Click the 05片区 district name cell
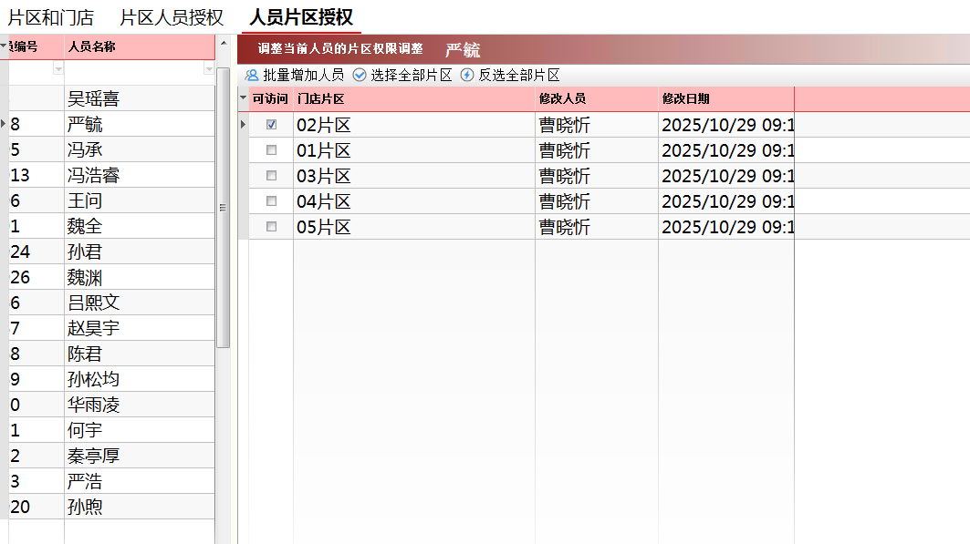970x544 pixels. pyautogui.click(x=414, y=227)
